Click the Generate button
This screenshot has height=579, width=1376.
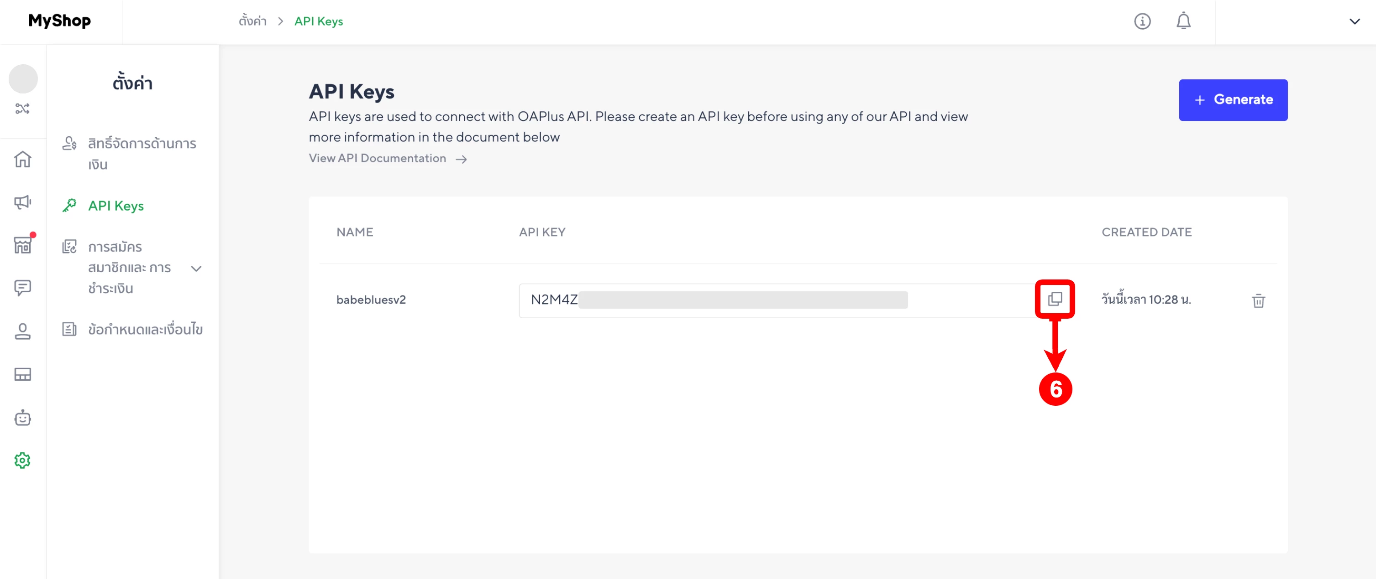coord(1232,100)
